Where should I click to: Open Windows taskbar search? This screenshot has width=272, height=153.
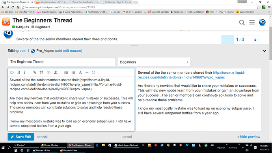(x=9, y=147)
